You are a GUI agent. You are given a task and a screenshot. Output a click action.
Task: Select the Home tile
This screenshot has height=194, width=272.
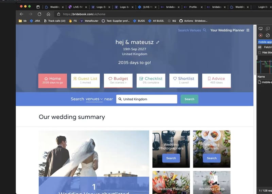pyautogui.click(x=53, y=81)
